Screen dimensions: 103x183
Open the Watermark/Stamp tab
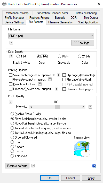(x=17, y=13)
